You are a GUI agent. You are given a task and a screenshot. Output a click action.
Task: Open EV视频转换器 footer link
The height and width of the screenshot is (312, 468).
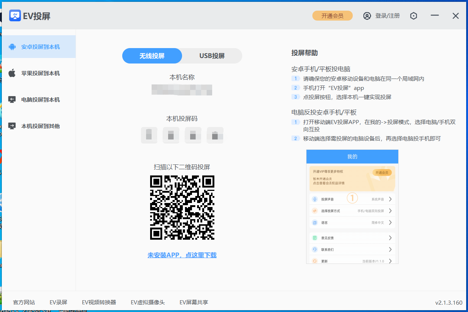coord(99,302)
